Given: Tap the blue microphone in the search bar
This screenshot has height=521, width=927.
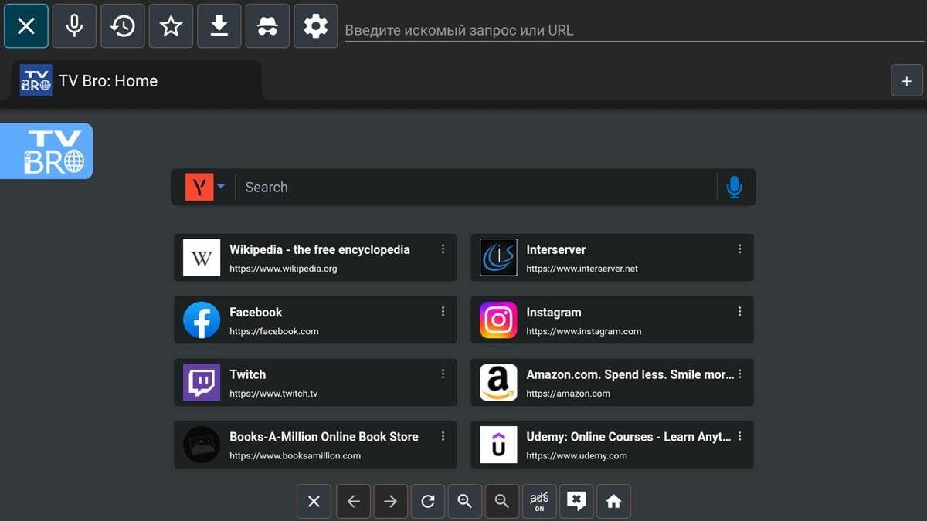Looking at the screenshot, I should (735, 187).
